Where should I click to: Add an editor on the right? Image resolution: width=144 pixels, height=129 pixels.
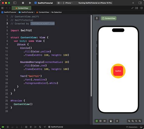(142, 8)
